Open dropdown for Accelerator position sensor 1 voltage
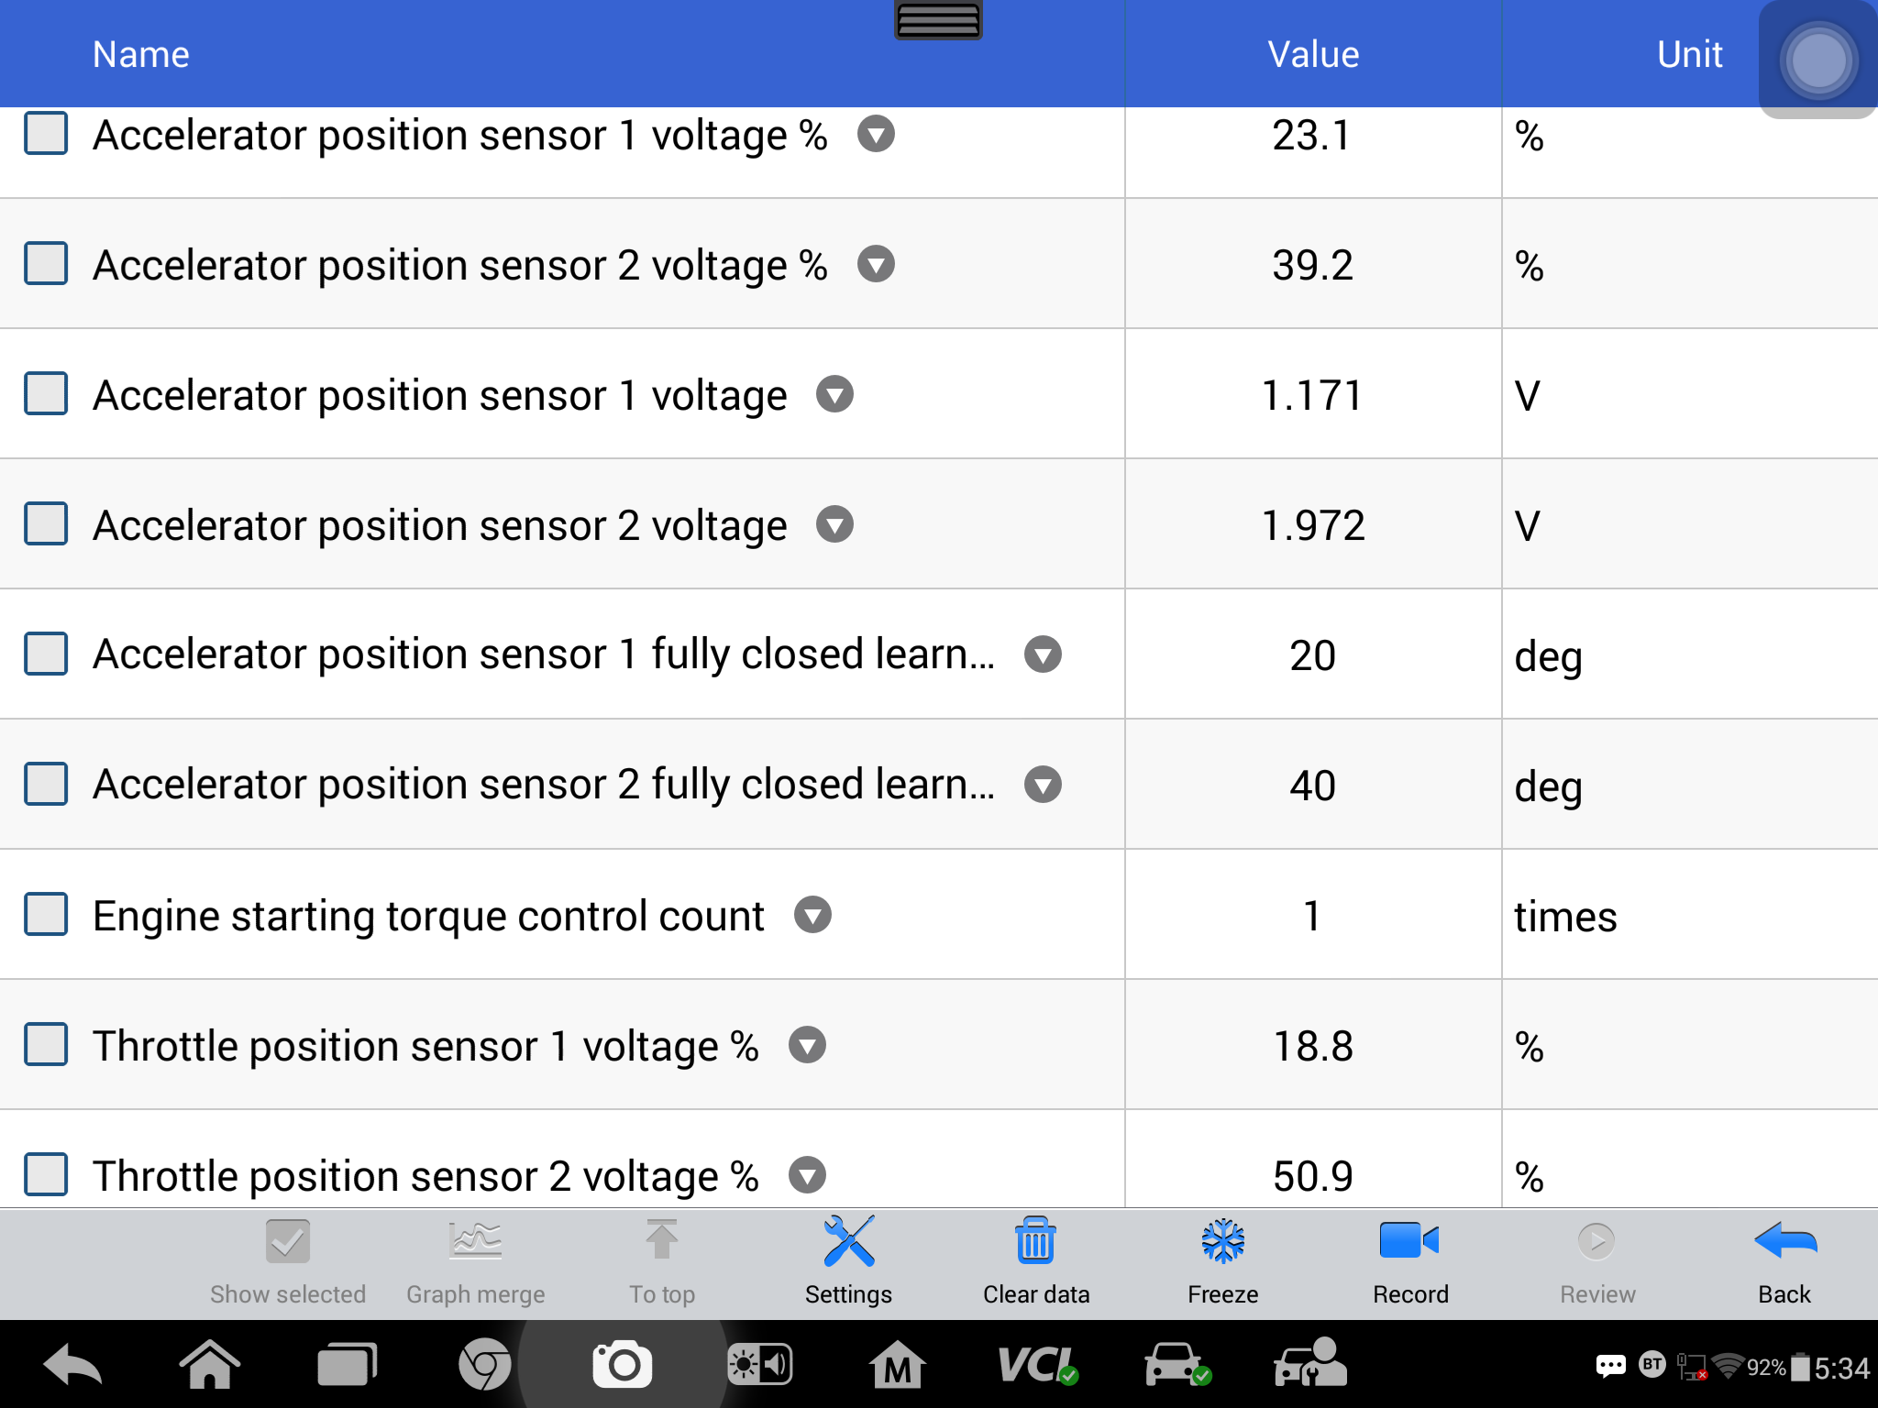Screen dimensions: 1878x1408 [x=834, y=395]
